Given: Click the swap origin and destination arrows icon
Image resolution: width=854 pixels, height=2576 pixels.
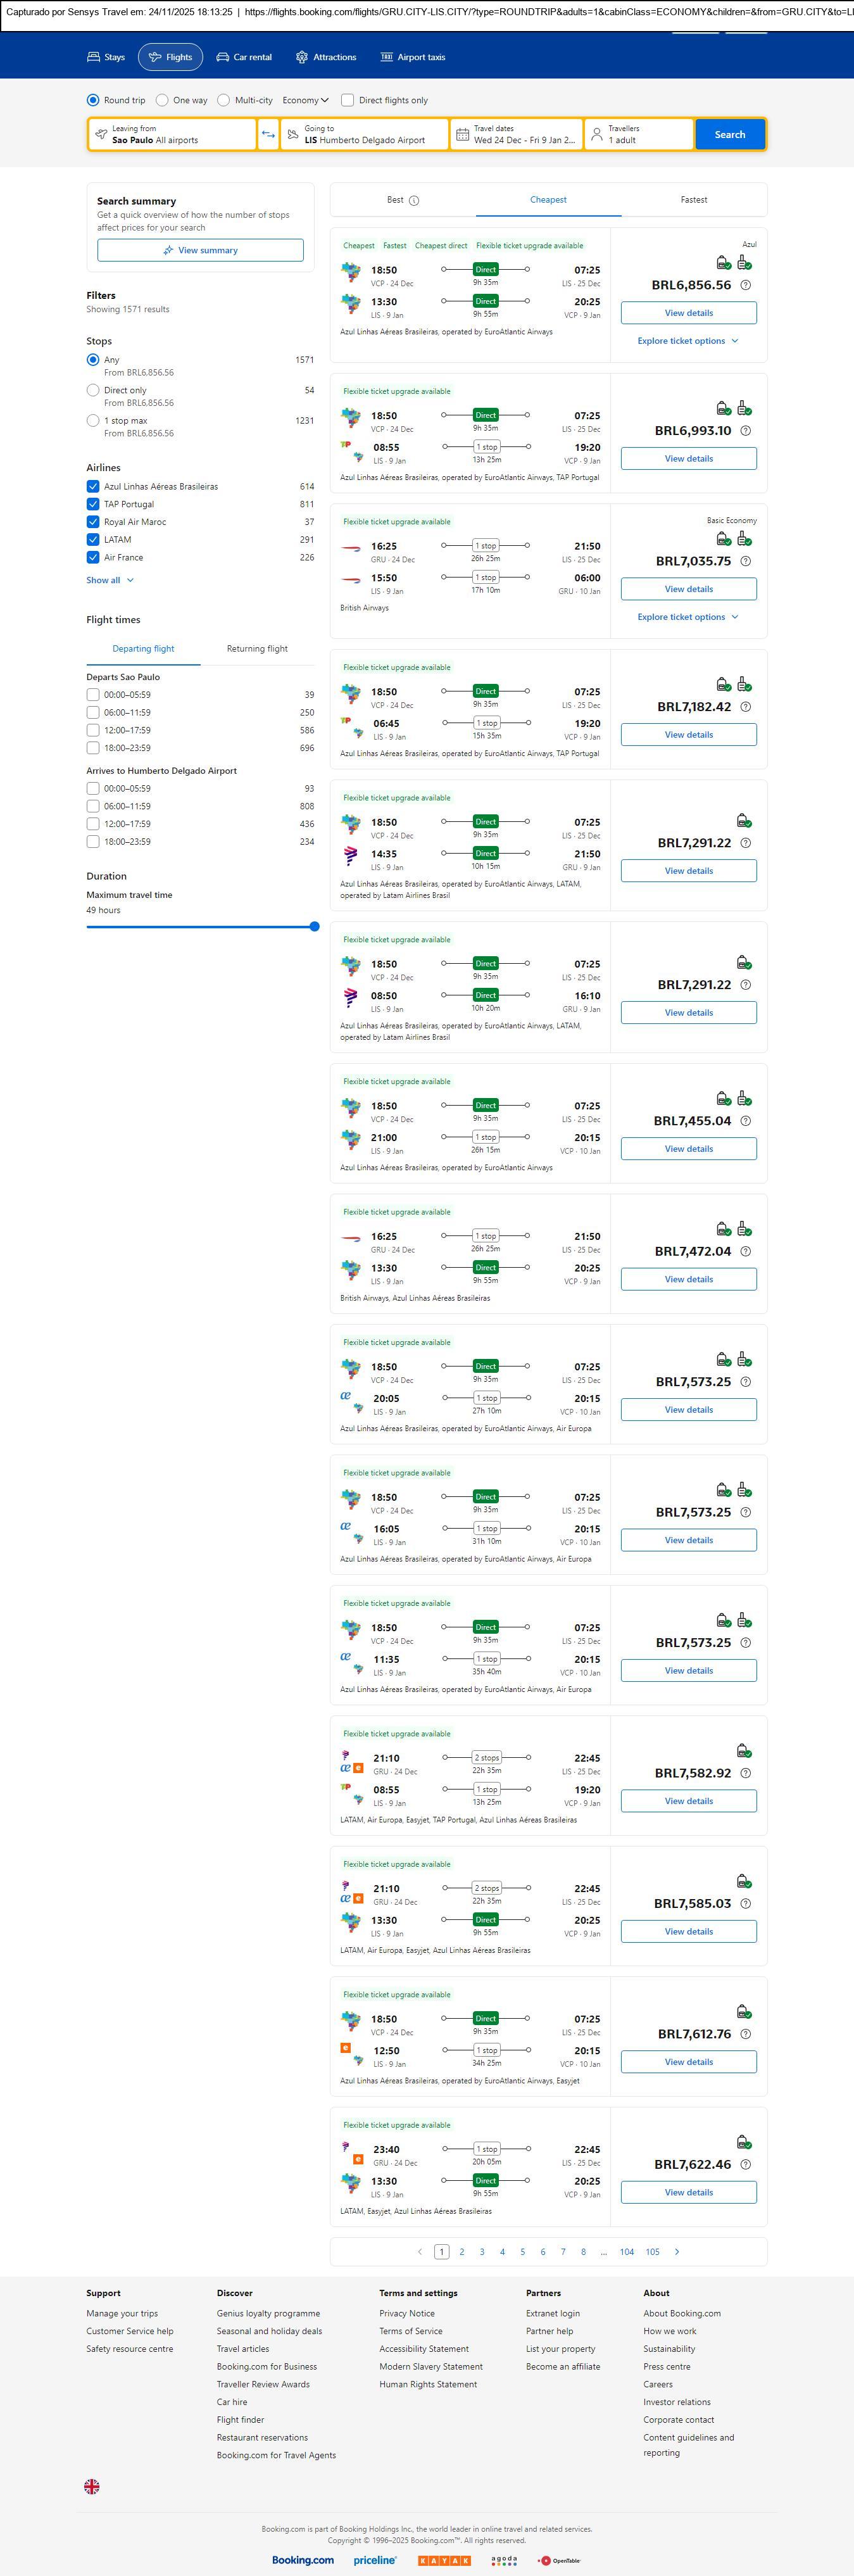Looking at the screenshot, I should (268, 135).
